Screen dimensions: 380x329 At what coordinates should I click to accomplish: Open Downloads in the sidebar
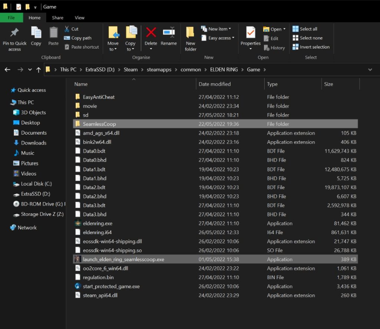tap(30, 143)
